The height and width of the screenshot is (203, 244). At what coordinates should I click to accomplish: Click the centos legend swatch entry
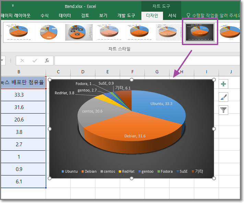[108, 171]
